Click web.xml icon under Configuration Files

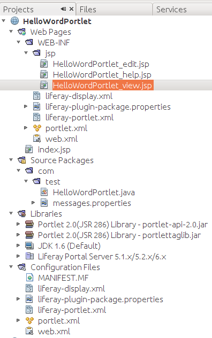pyautogui.click(x=29, y=331)
